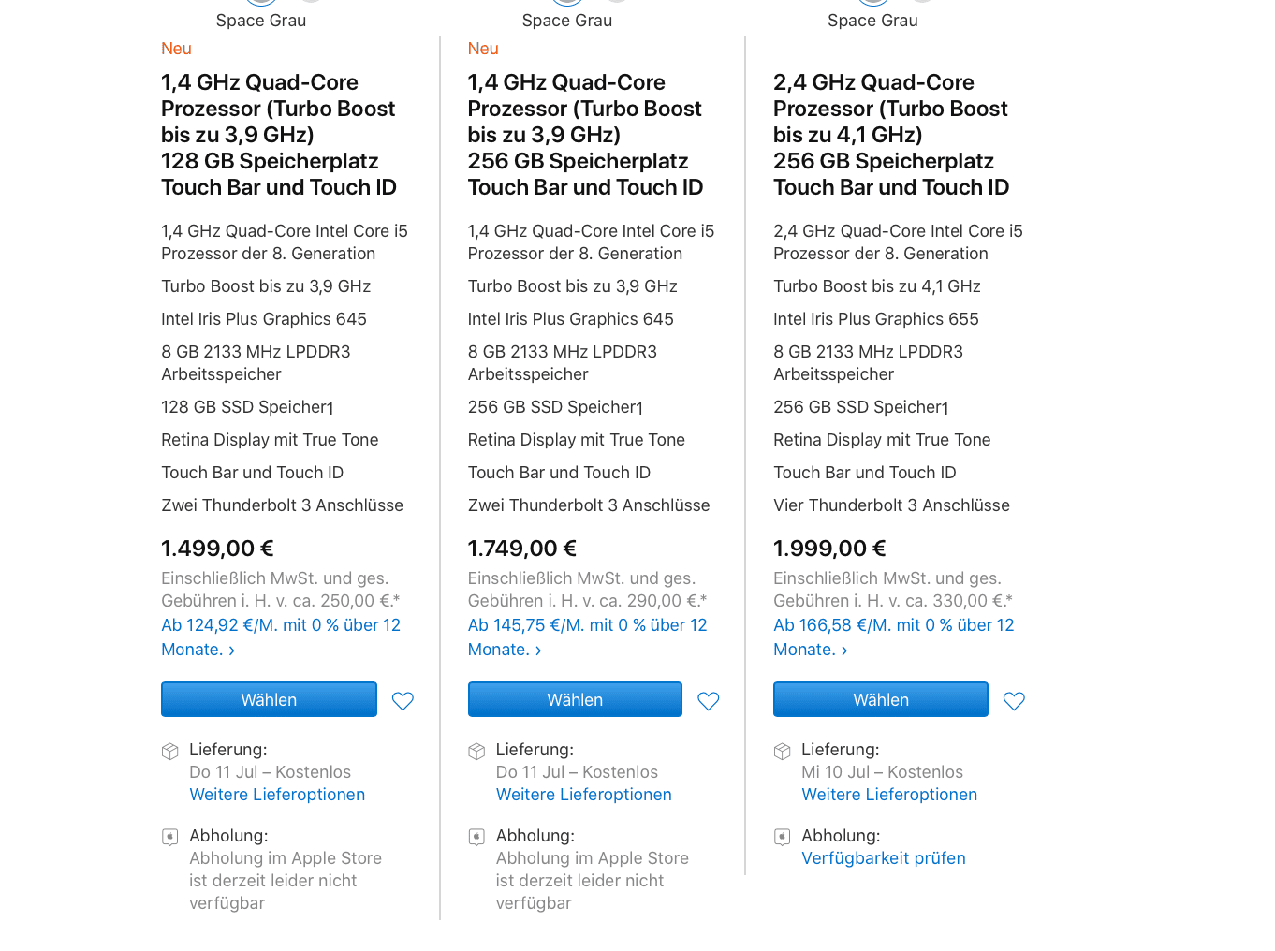Open Weitere Lieferoptionen under Mi 10 Jul delivery

(889, 795)
